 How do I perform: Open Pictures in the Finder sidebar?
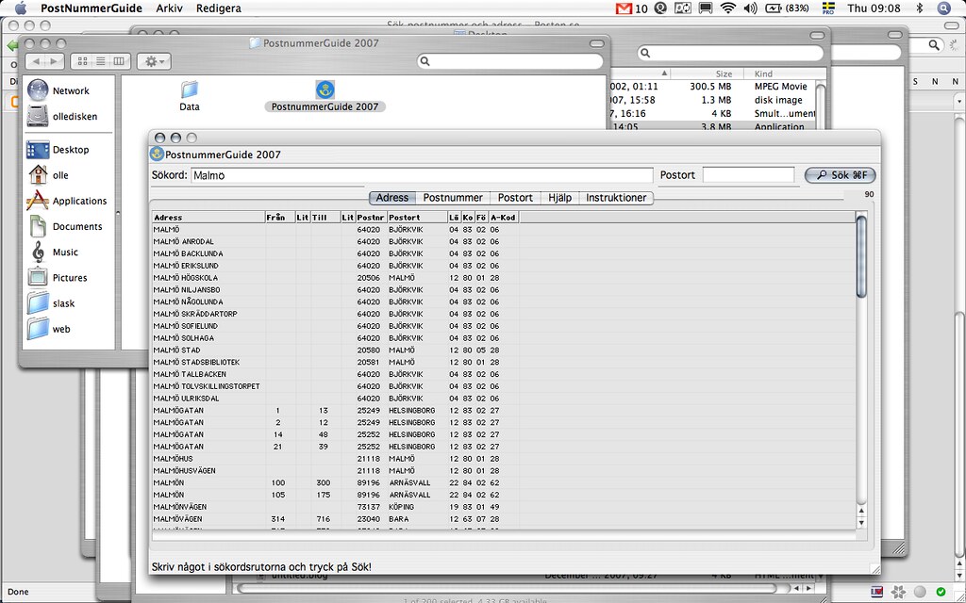pos(68,278)
